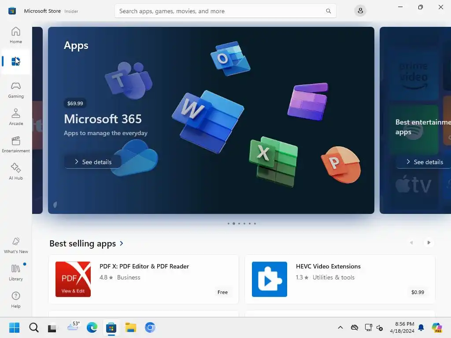Click the Insider label in the title bar
The height and width of the screenshot is (338, 451).
[71, 11]
